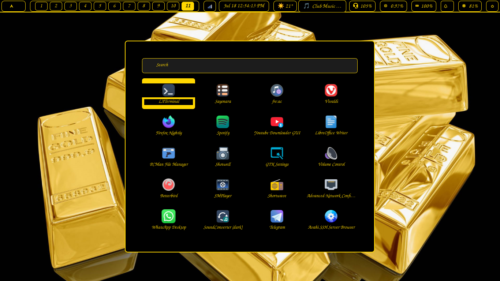Open PCMan File Manager icon

(168, 153)
